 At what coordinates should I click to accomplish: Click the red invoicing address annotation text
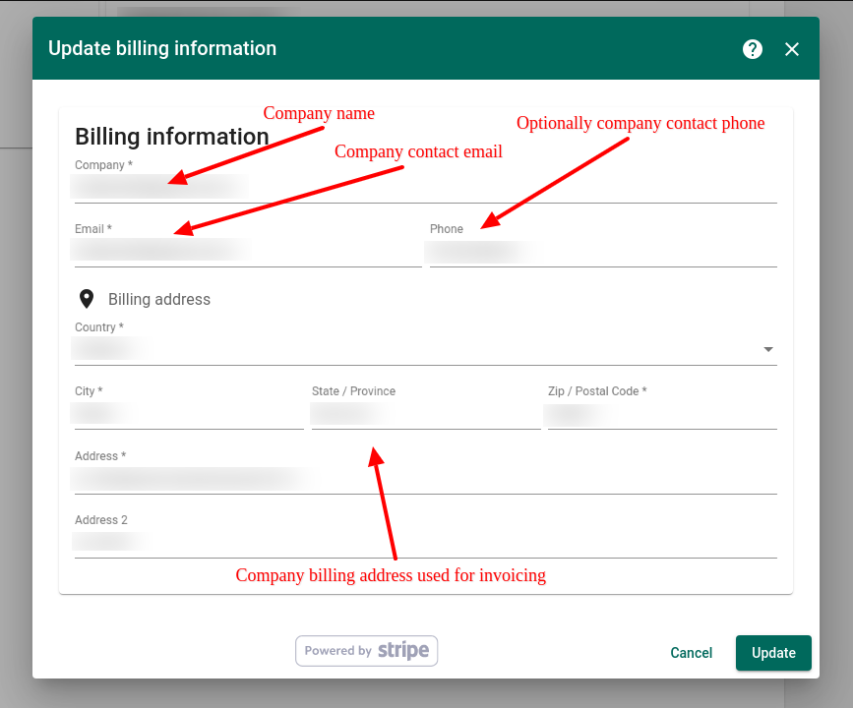click(x=391, y=576)
